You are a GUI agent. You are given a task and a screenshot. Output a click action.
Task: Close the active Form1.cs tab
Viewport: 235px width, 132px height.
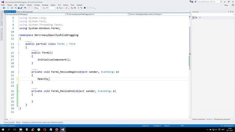coord(15,12)
